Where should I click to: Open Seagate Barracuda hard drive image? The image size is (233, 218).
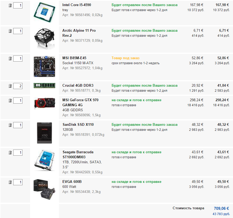(x=44, y=160)
